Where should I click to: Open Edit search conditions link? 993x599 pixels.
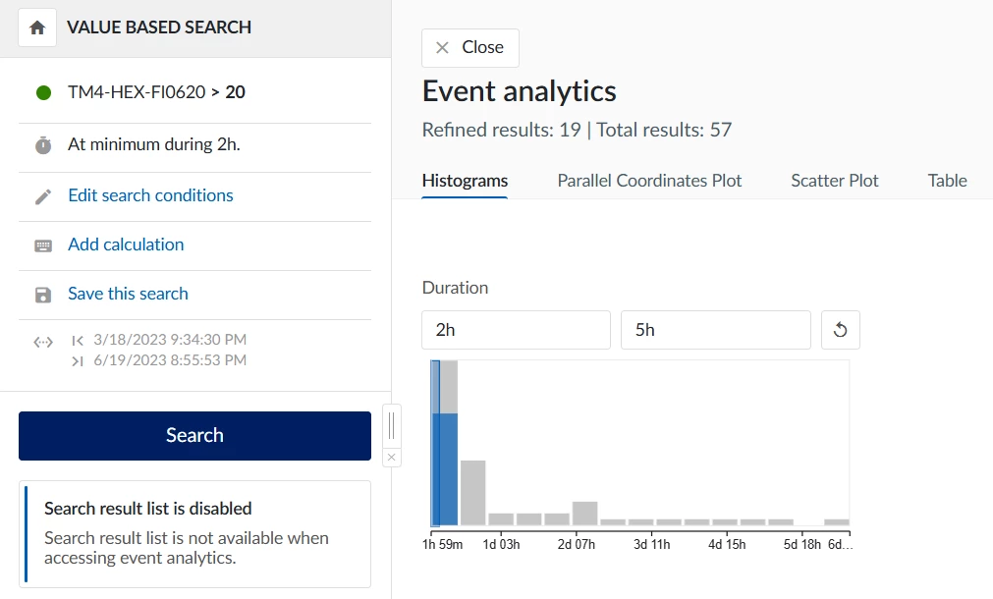(x=150, y=195)
